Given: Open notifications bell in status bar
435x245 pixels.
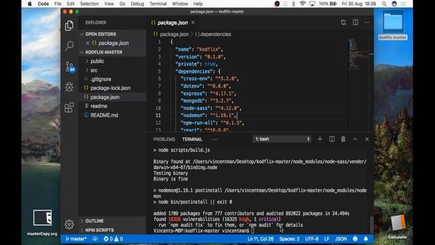Looking at the screenshot, I should click(366, 239).
